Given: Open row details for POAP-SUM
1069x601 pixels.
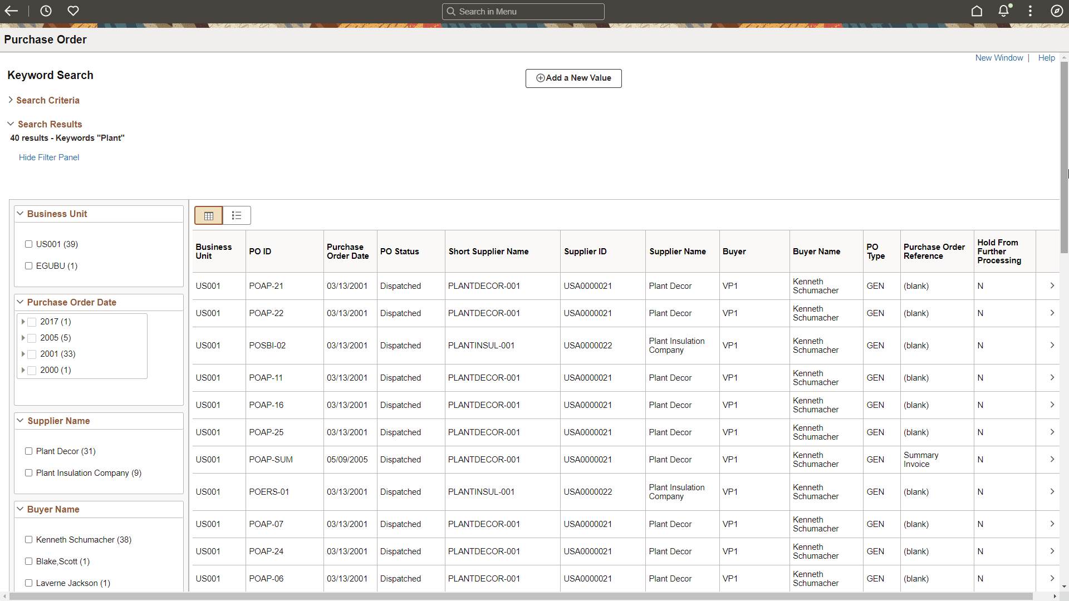Looking at the screenshot, I should coord(1052,459).
